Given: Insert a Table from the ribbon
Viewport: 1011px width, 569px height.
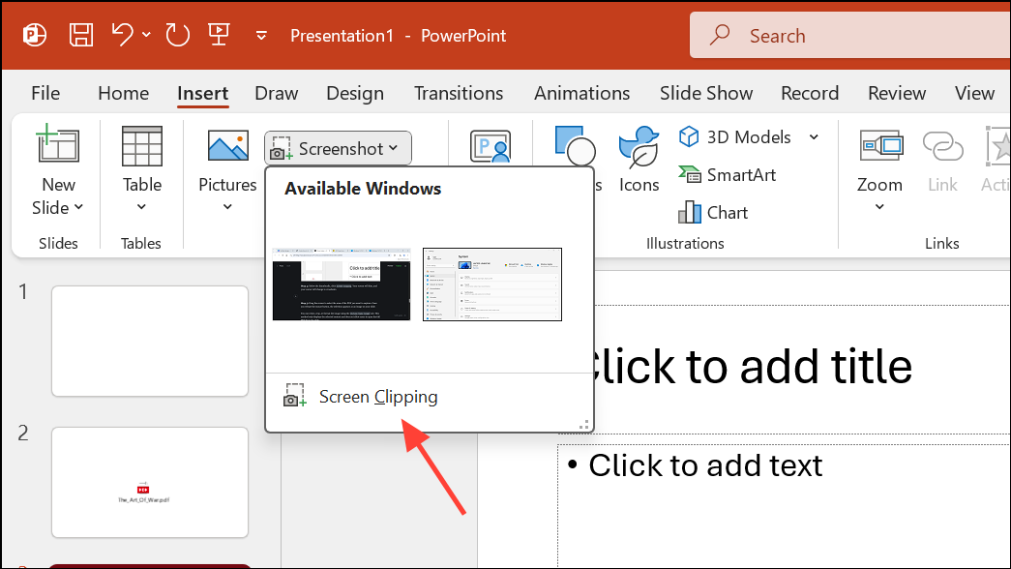Looking at the screenshot, I should 141,170.
